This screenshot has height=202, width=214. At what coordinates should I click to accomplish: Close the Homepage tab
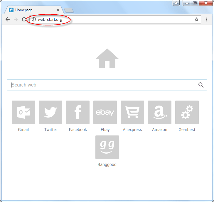pyautogui.click(x=58, y=10)
